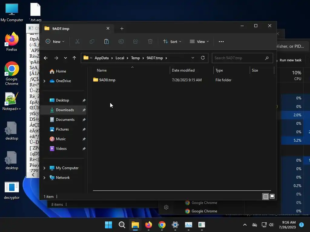Click the Google Chrome desktop shortcut
The image size is (310, 232).
tap(12, 73)
